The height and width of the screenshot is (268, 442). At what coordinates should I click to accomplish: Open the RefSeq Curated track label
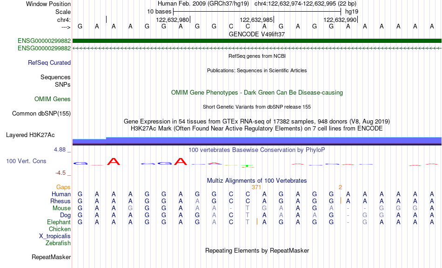[x=49, y=63]
